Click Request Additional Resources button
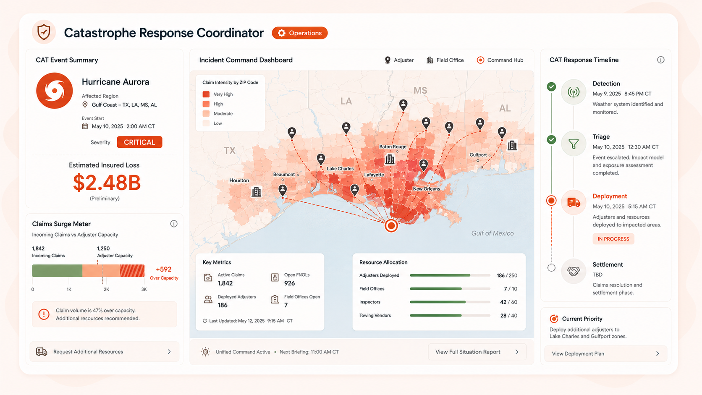 [x=105, y=352]
